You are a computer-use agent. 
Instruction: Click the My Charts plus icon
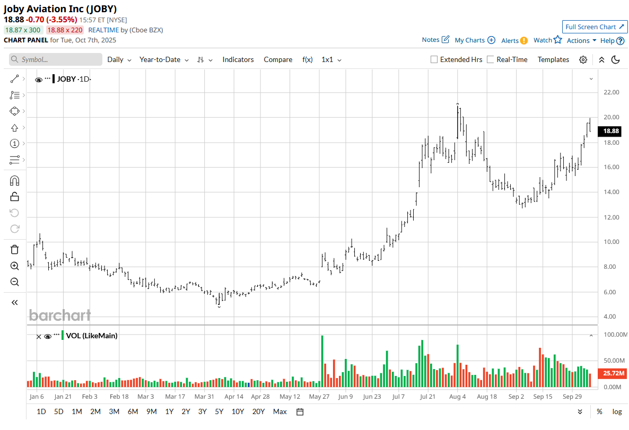tap(491, 40)
